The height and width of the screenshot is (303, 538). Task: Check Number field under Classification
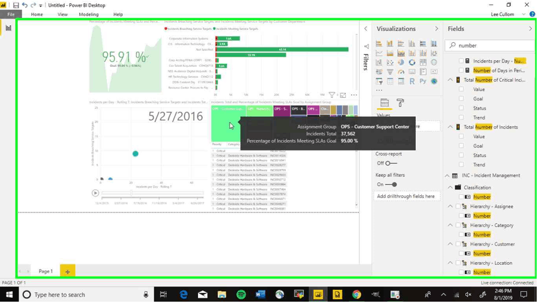[461, 197]
